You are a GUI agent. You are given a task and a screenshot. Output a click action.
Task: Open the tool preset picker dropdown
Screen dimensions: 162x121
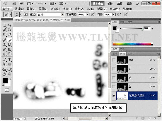[10, 14]
